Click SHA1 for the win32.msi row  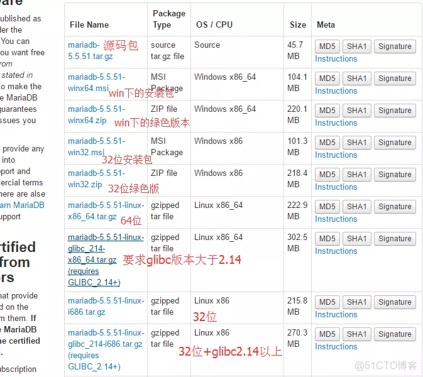pos(356,143)
